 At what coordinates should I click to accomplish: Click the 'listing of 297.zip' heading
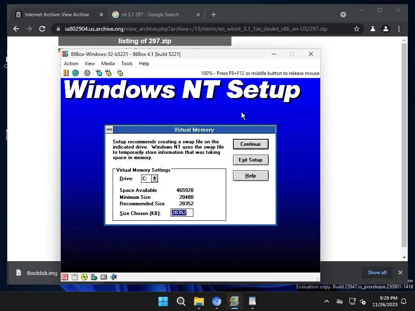click(145, 41)
